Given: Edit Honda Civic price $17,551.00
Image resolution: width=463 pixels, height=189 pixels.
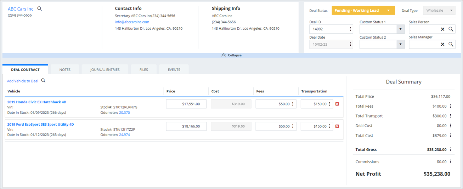Looking at the screenshot, I should tap(186, 104).
